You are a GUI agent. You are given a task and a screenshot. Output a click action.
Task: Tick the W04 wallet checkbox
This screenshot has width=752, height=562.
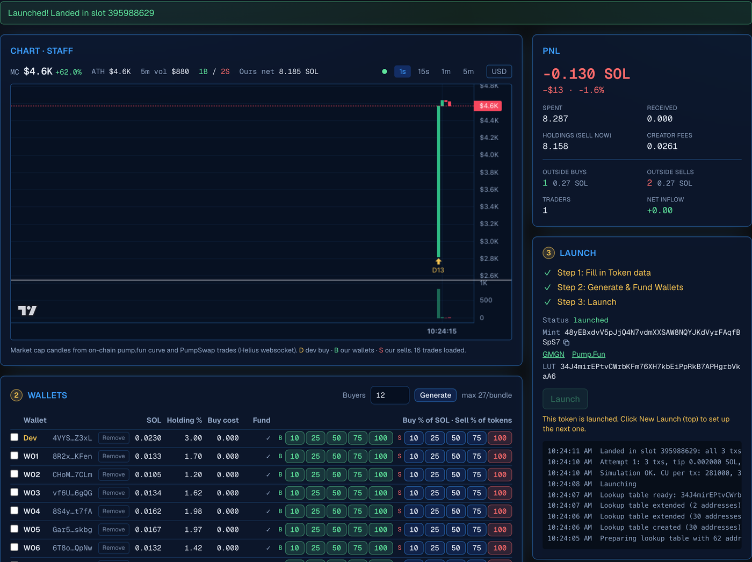point(15,510)
